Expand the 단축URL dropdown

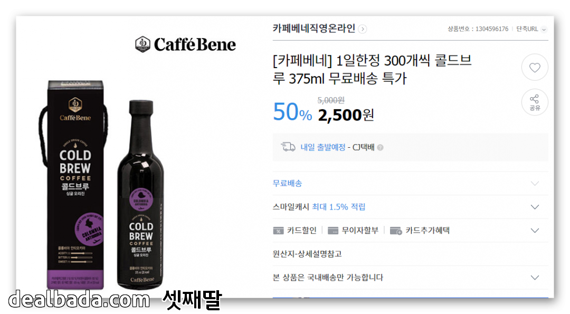tap(531, 29)
